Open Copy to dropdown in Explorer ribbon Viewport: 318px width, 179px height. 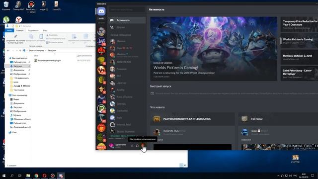(85, 39)
